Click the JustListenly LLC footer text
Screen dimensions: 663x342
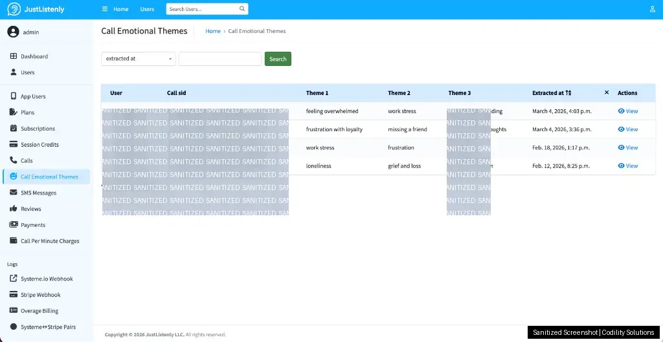(165, 334)
